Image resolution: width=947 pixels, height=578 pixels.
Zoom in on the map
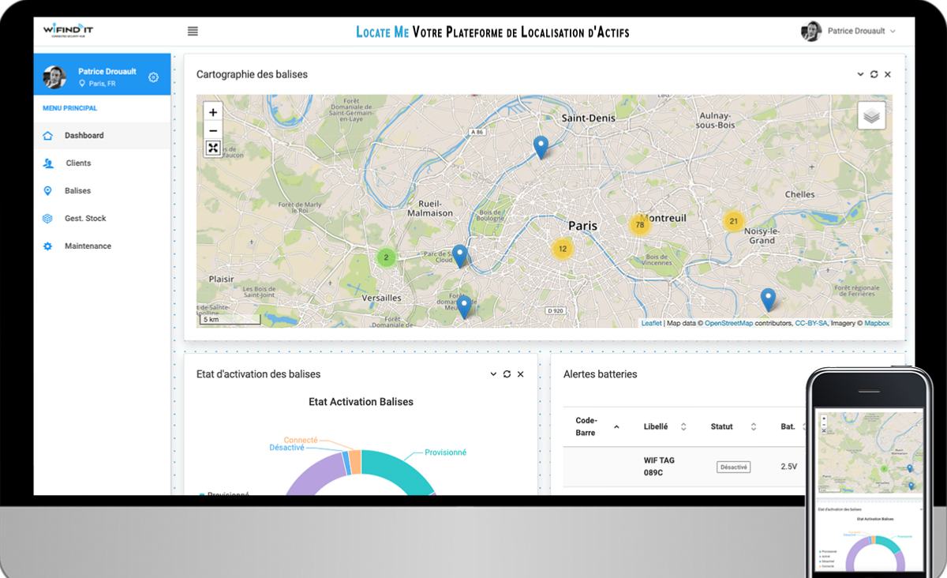click(213, 113)
